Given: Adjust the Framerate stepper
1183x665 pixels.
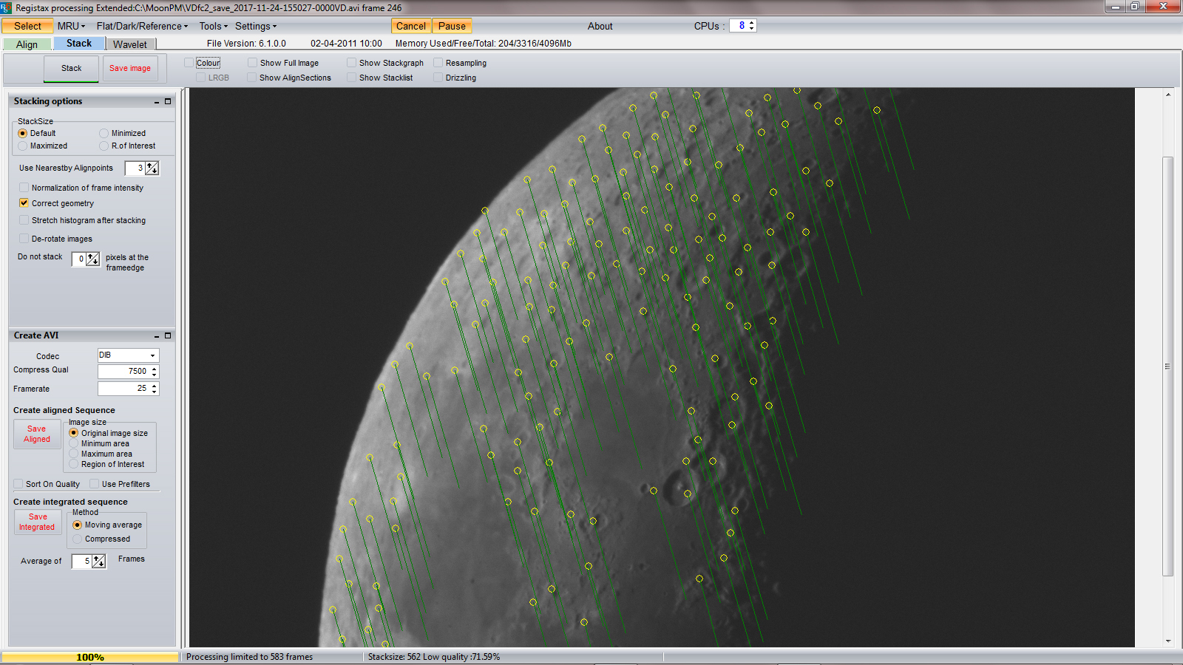Looking at the screenshot, I should pos(155,389).
